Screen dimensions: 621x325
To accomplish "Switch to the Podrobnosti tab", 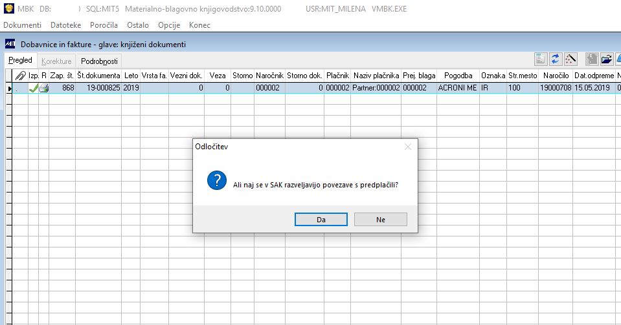I will coord(100,61).
